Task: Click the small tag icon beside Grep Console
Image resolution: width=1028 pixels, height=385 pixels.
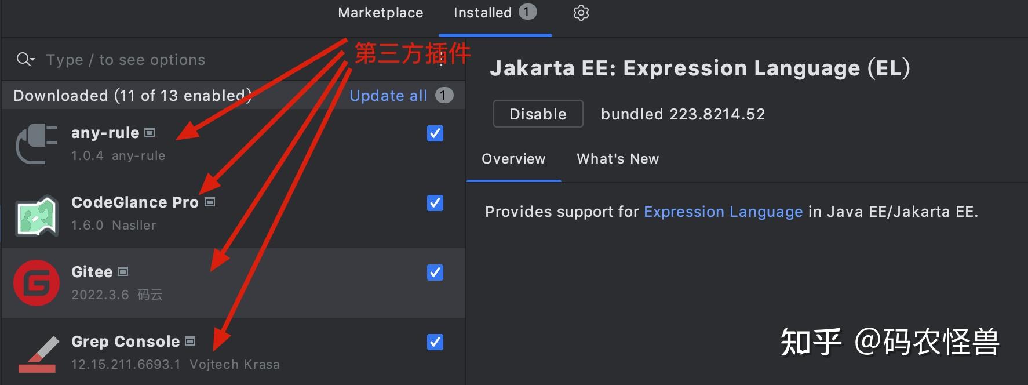Action: (190, 342)
